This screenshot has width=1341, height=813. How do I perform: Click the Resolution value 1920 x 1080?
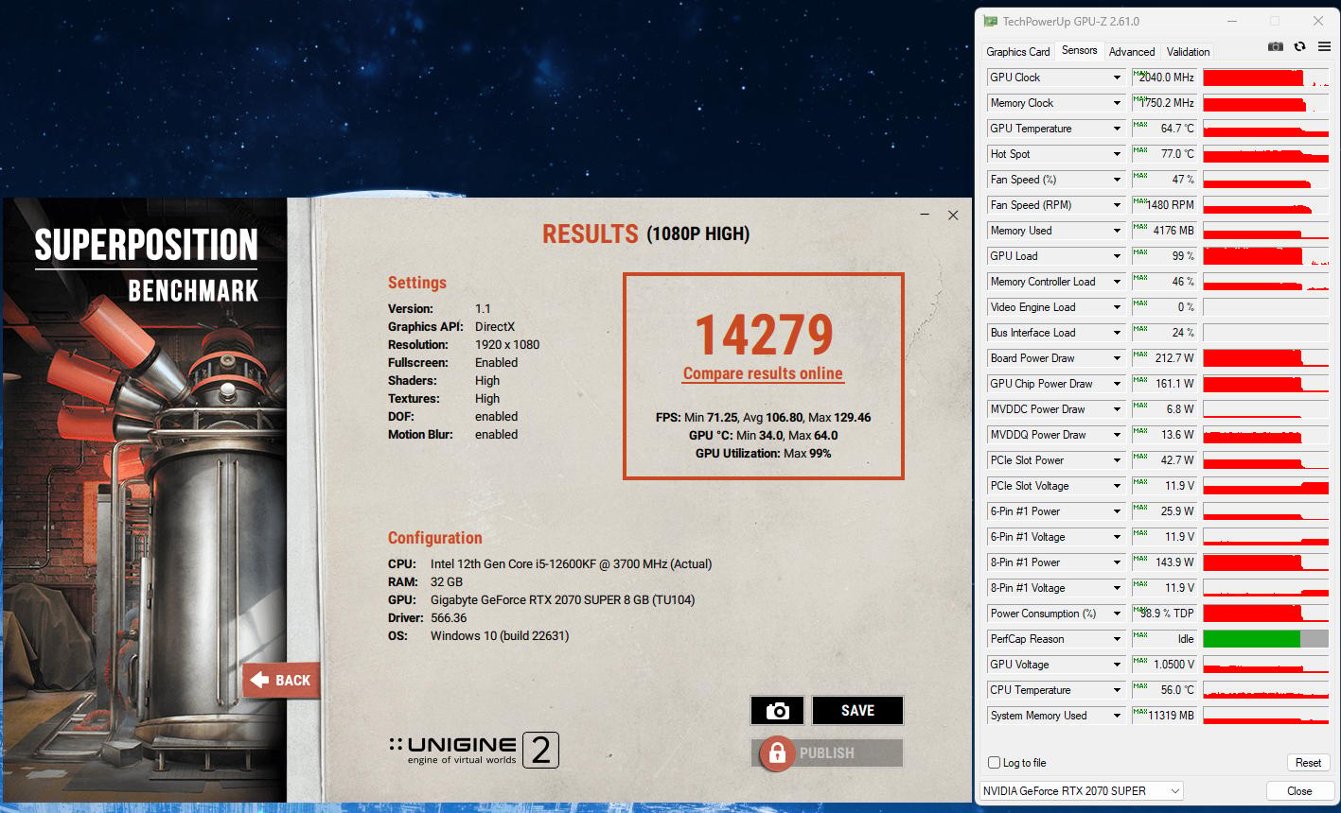[x=507, y=344]
